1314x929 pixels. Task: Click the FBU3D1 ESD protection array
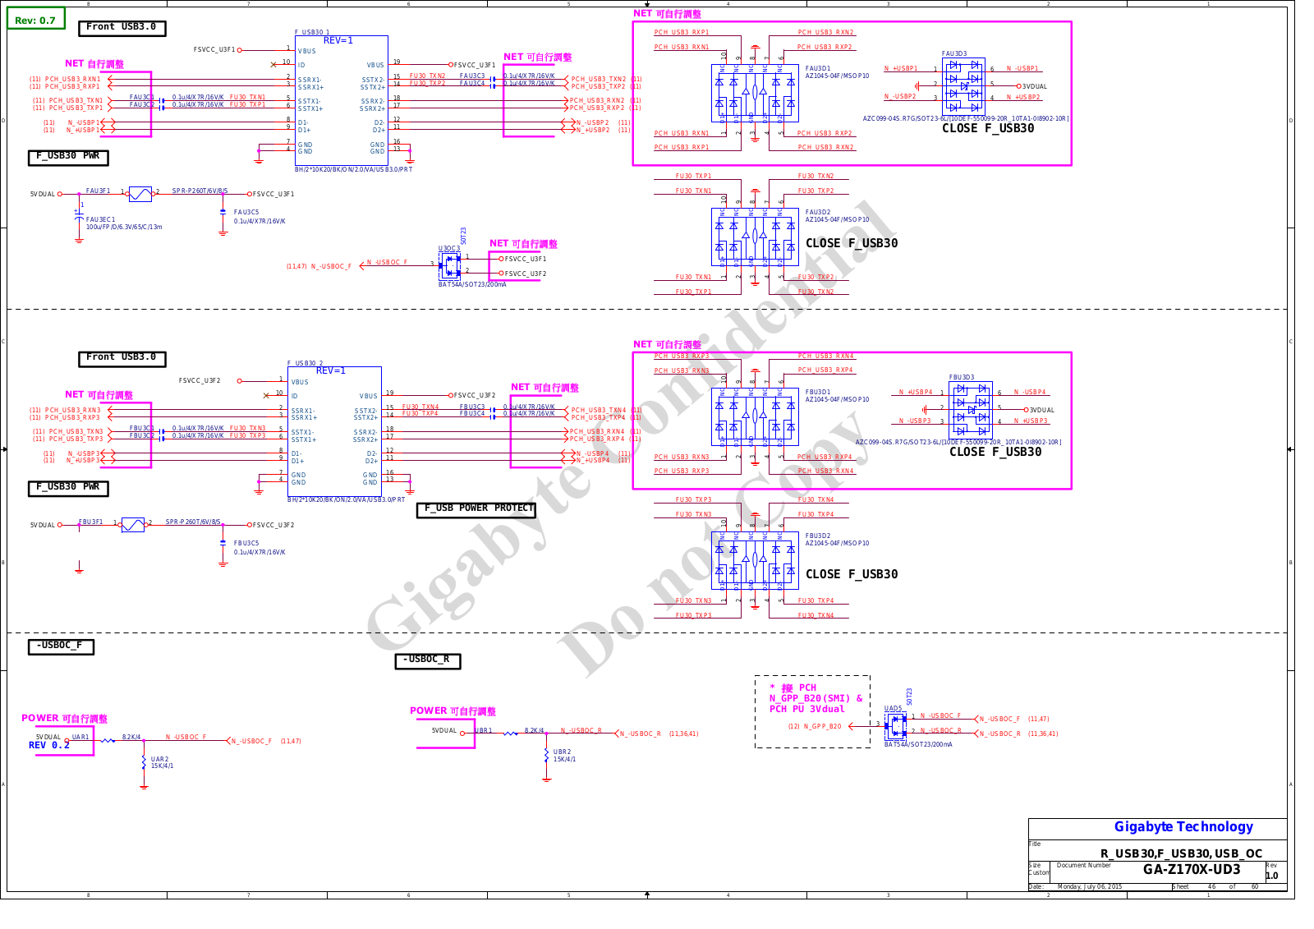[x=755, y=416]
